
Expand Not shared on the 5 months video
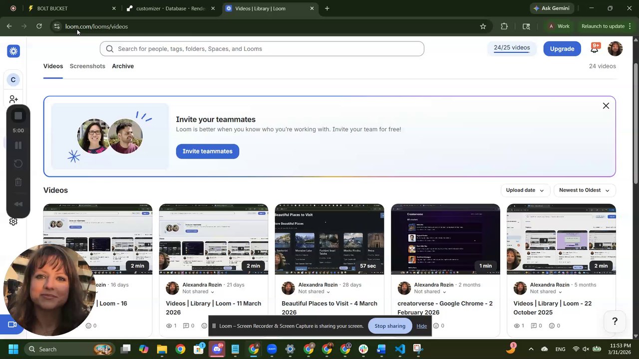tap(546, 292)
